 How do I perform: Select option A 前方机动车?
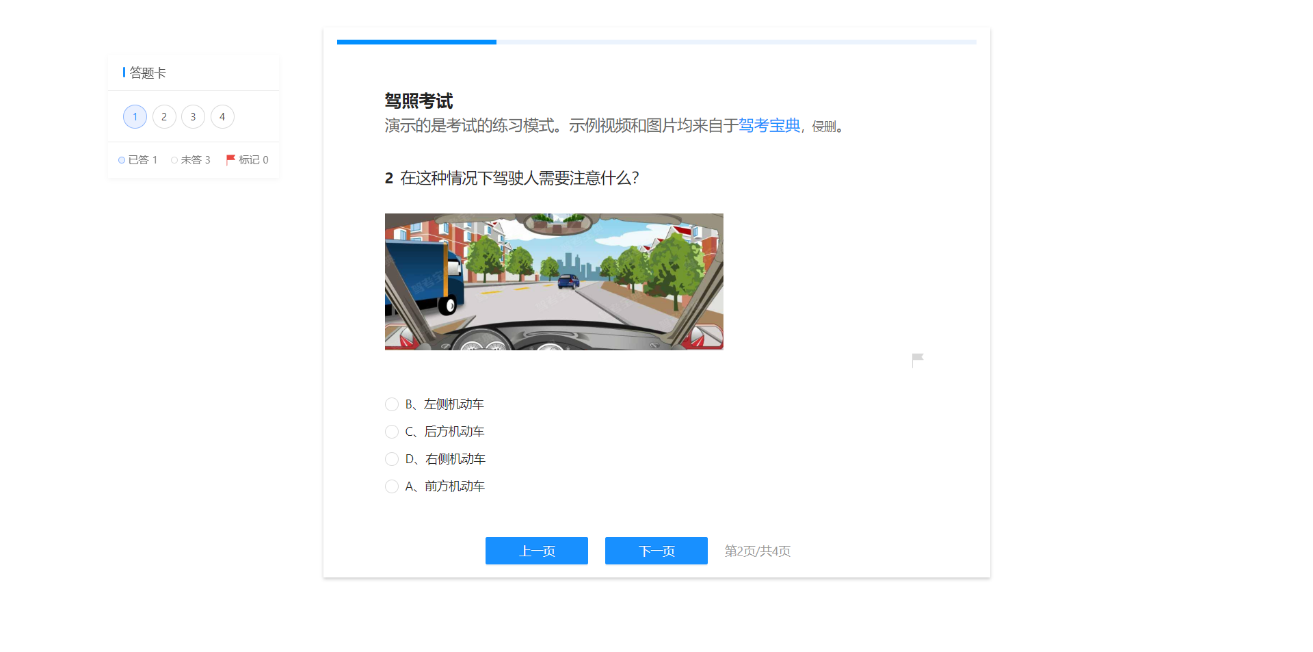point(435,486)
